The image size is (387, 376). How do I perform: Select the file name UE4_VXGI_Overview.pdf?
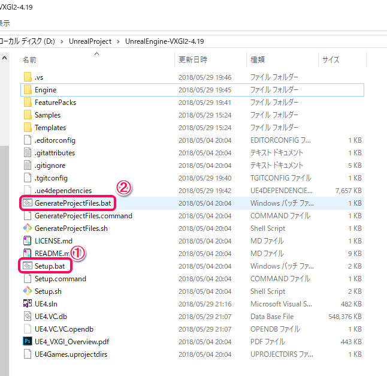click(x=72, y=342)
